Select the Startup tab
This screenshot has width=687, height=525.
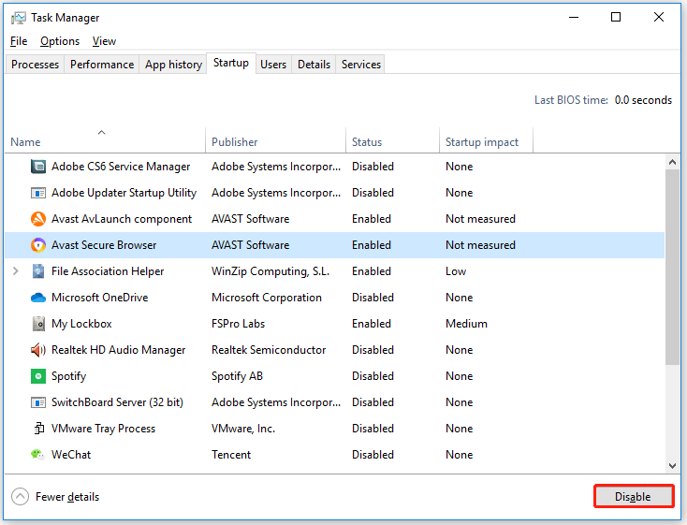point(231,63)
